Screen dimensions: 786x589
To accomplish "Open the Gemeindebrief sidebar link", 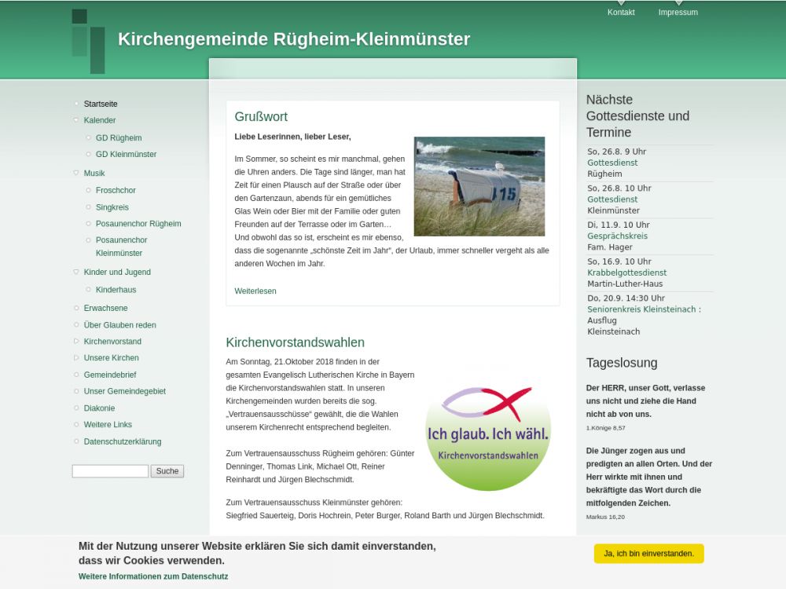I will [110, 375].
